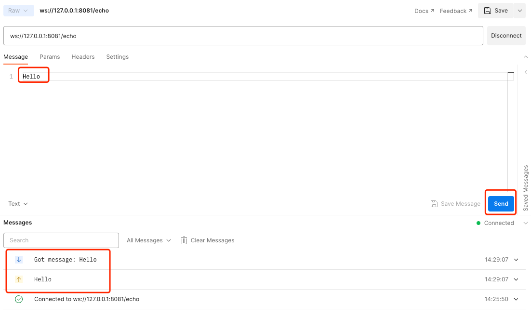Click the yellow up-arrow on the sent Hello message
531x317 pixels.
click(x=18, y=279)
